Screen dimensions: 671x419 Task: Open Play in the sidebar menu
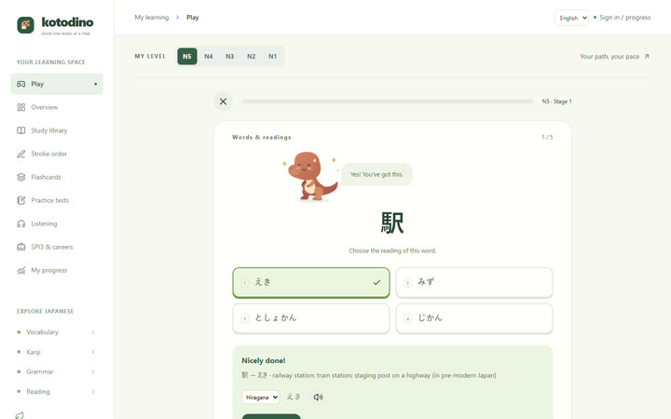(57, 84)
